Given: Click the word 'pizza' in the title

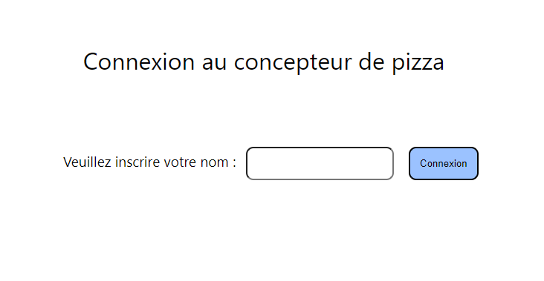Looking at the screenshot, I should [x=418, y=63].
